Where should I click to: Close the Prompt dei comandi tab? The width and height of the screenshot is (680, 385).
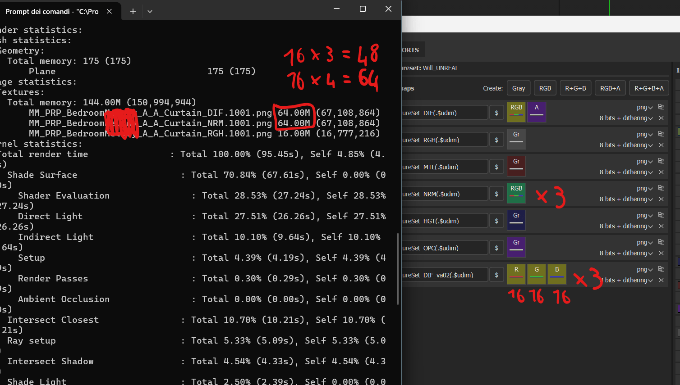(109, 11)
